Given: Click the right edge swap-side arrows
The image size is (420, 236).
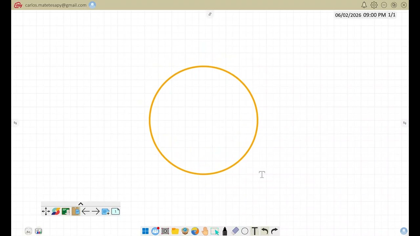Looking at the screenshot, I should 405,123.
